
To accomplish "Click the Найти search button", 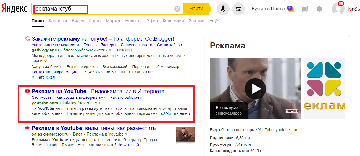I will coord(196,9).
